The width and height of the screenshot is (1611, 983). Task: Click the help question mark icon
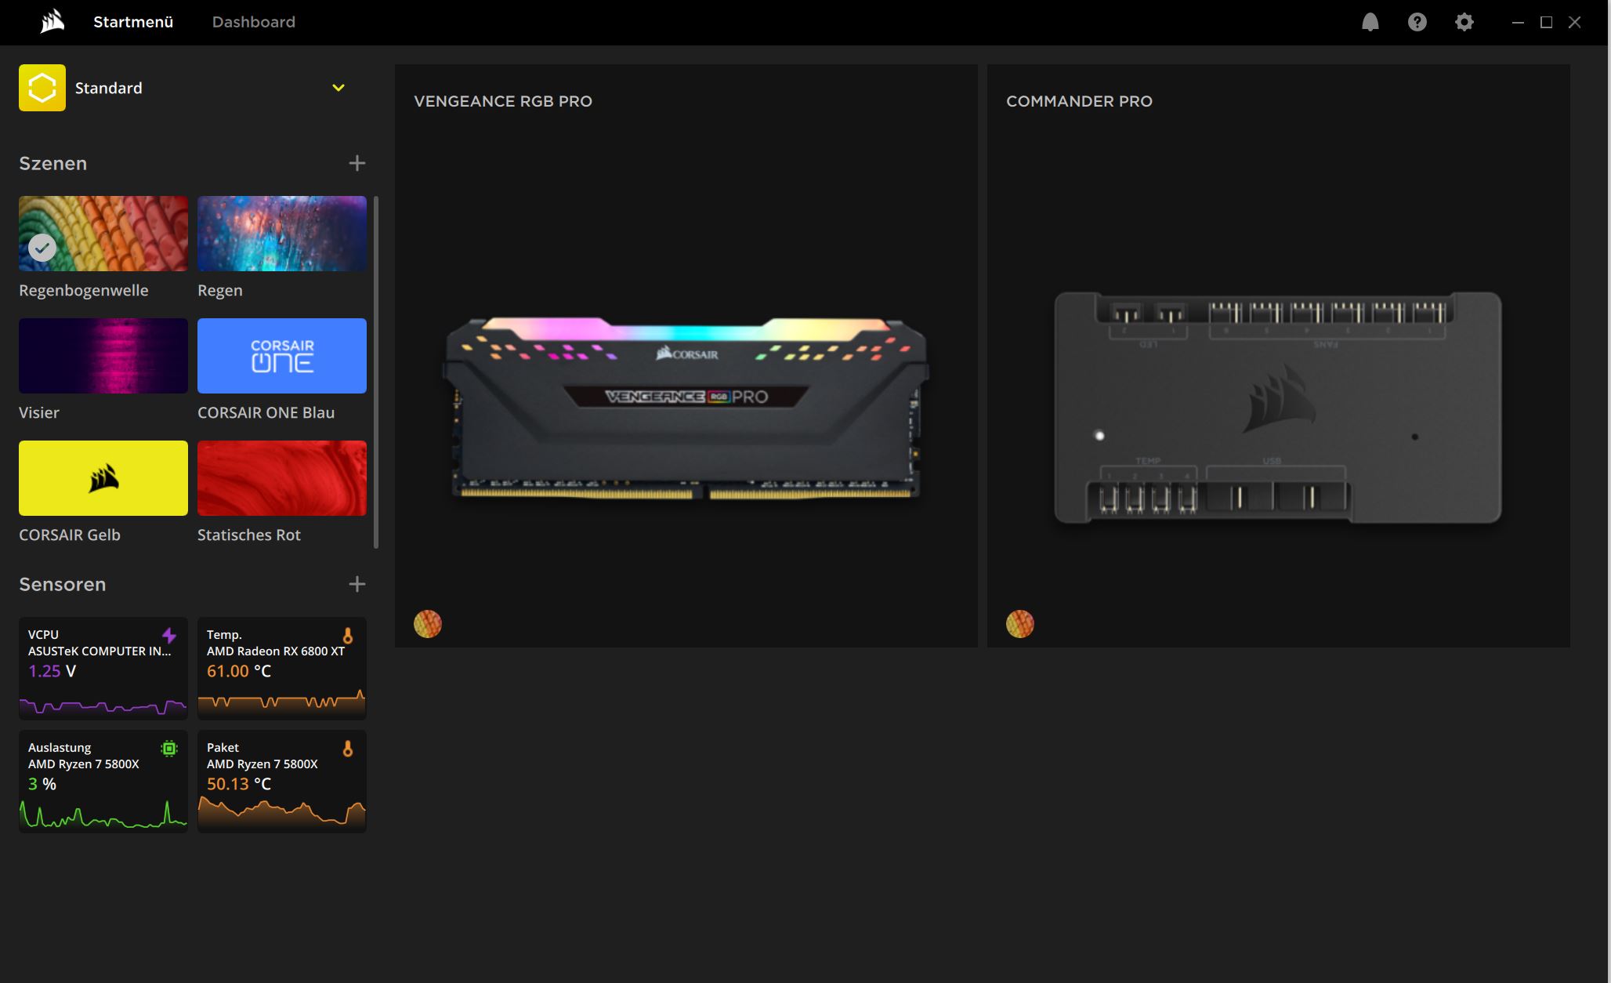click(x=1417, y=22)
